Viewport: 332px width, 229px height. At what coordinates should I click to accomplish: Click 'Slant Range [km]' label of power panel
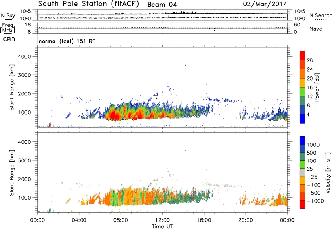point(12,87)
